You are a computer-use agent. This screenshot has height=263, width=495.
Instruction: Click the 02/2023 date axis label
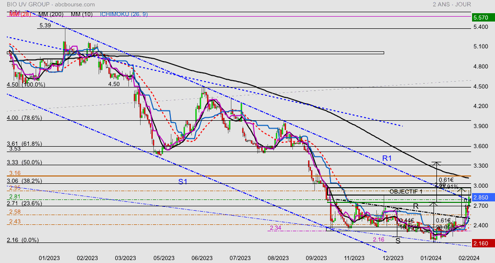(87, 258)
